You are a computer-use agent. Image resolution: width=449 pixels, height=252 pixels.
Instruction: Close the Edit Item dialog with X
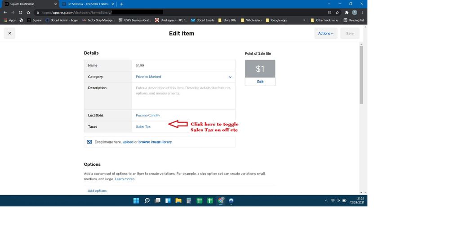pos(9,33)
